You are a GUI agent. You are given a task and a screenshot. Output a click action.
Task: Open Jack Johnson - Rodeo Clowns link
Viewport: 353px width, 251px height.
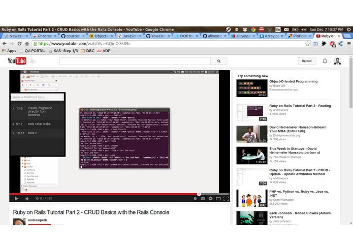click(300, 215)
